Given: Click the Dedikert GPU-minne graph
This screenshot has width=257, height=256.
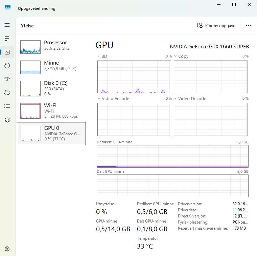Looking at the screenshot, I should click(172, 156).
